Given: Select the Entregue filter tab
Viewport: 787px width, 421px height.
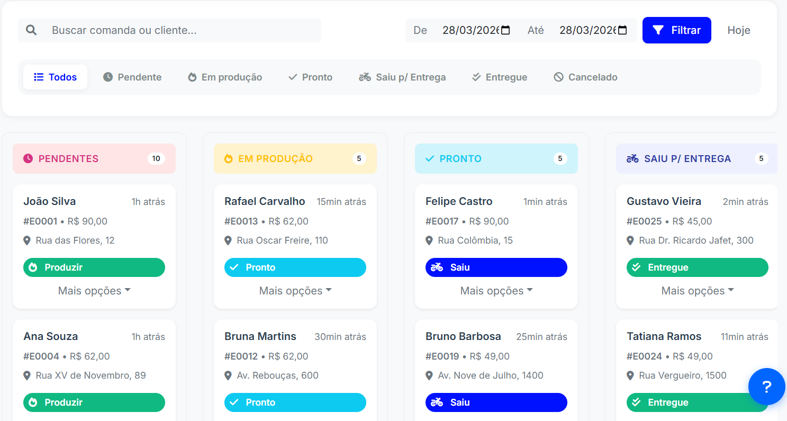Looking at the screenshot, I should [500, 77].
